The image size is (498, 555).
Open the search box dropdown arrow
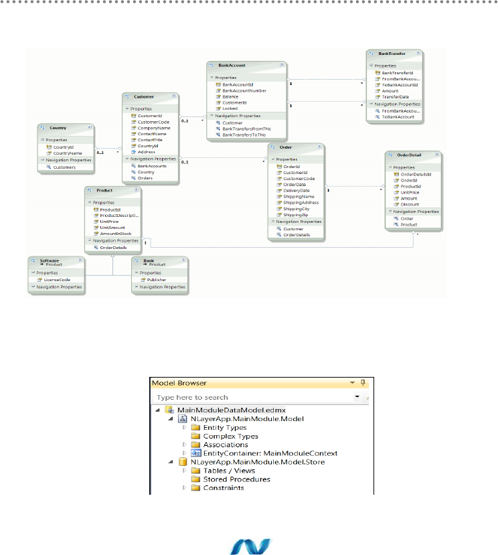coord(357,397)
